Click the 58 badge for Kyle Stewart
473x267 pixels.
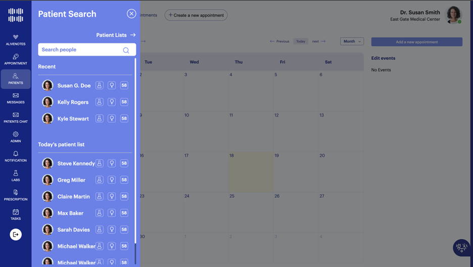coord(124,119)
